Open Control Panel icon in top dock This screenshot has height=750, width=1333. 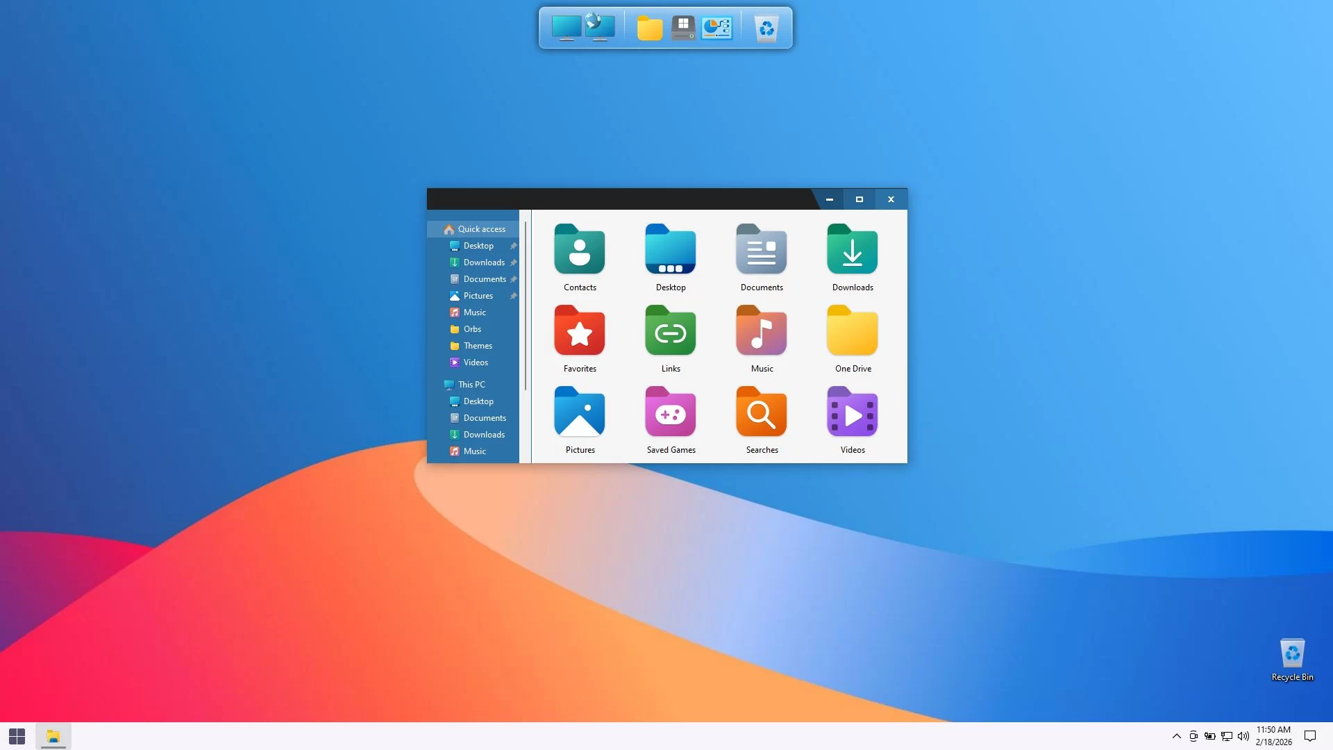point(716,28)
